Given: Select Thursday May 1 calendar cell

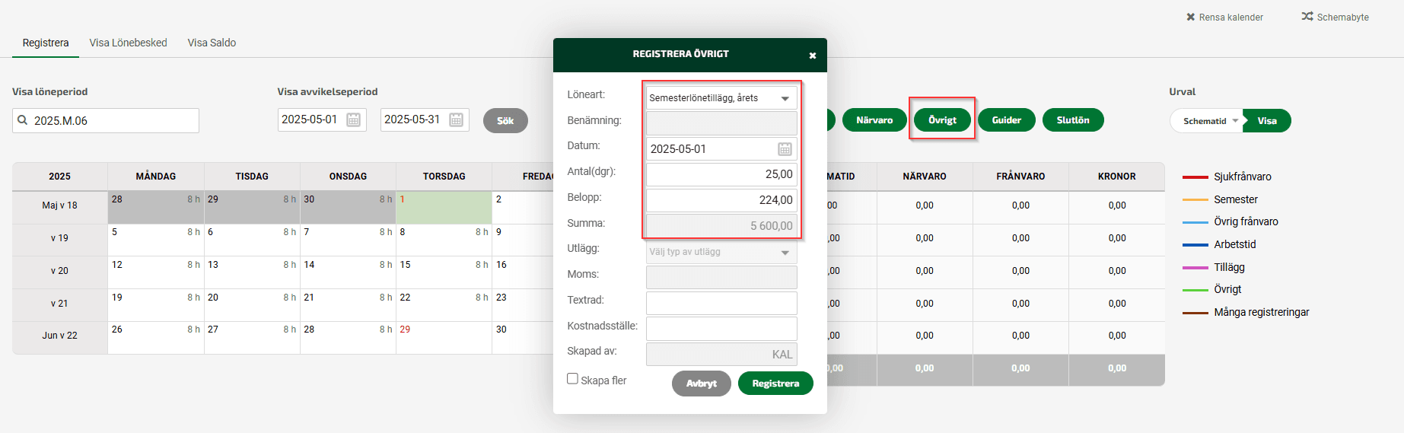Looking at the screenshot, I should [444, 207].
